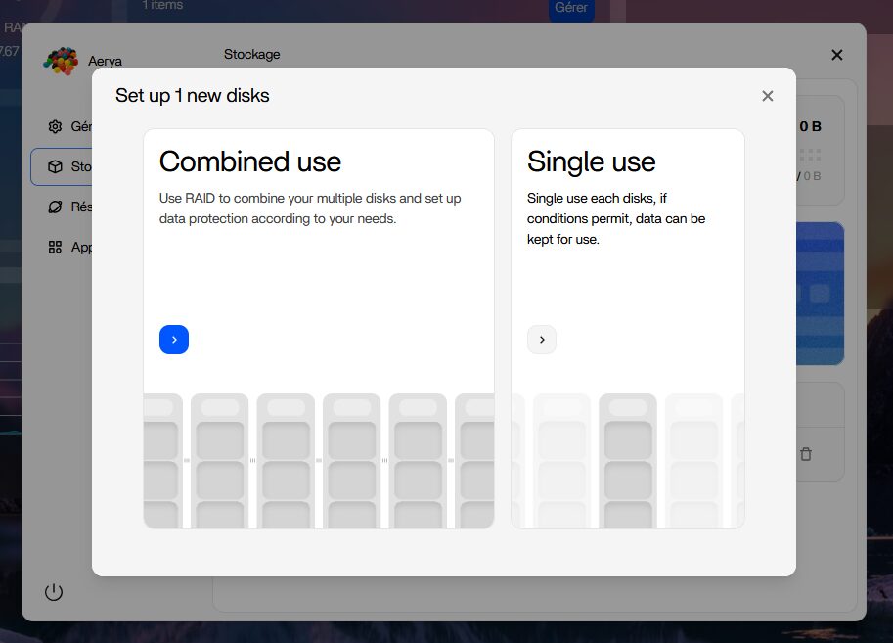Select the Single use heading
Screen dimensions: 893x643
[x=591, y=161]
